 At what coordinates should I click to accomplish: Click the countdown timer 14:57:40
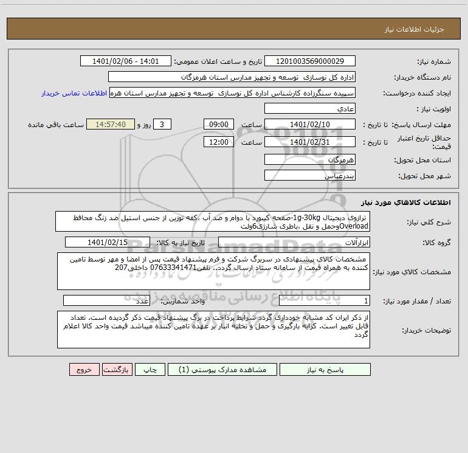click(111, 124)
